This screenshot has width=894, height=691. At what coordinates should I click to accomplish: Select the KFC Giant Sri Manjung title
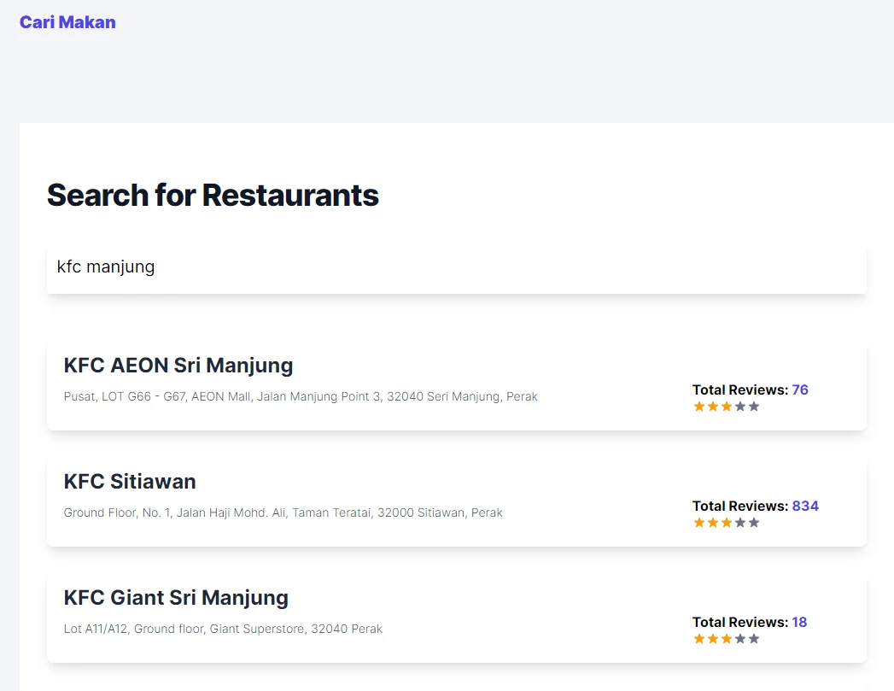pyautogui.click(x=176, y=598)
